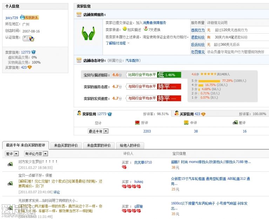Open the 汽车配件 industry link
Viewport: 269px width, 219px height.
point(132,61)
